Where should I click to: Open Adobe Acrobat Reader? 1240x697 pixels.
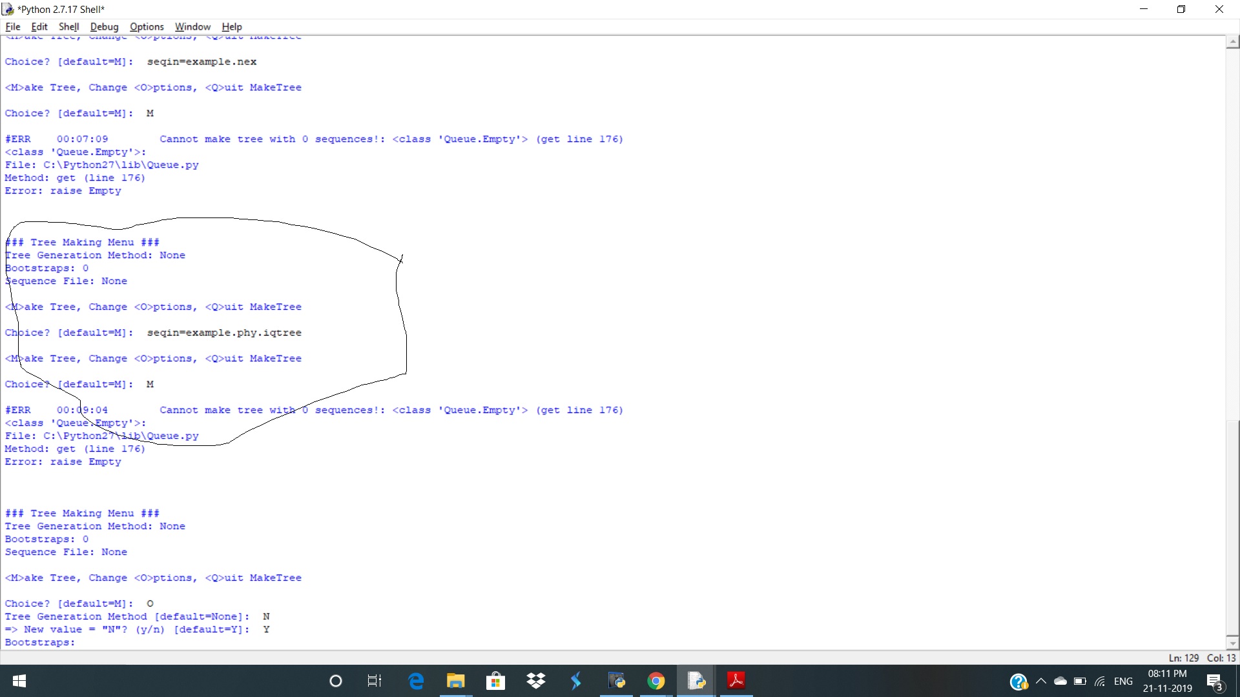pyautogui.click(x=736, y=681)
